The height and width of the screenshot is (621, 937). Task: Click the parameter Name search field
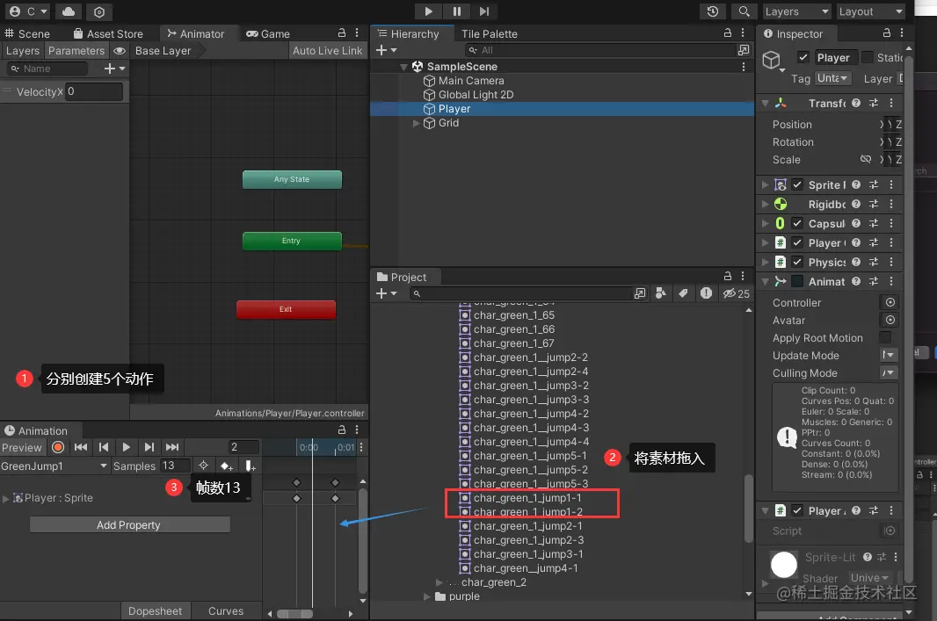[x=47, y=69]
